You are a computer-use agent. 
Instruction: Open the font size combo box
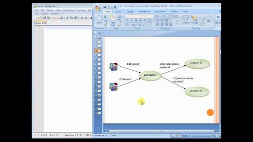[x=150, y=17]
